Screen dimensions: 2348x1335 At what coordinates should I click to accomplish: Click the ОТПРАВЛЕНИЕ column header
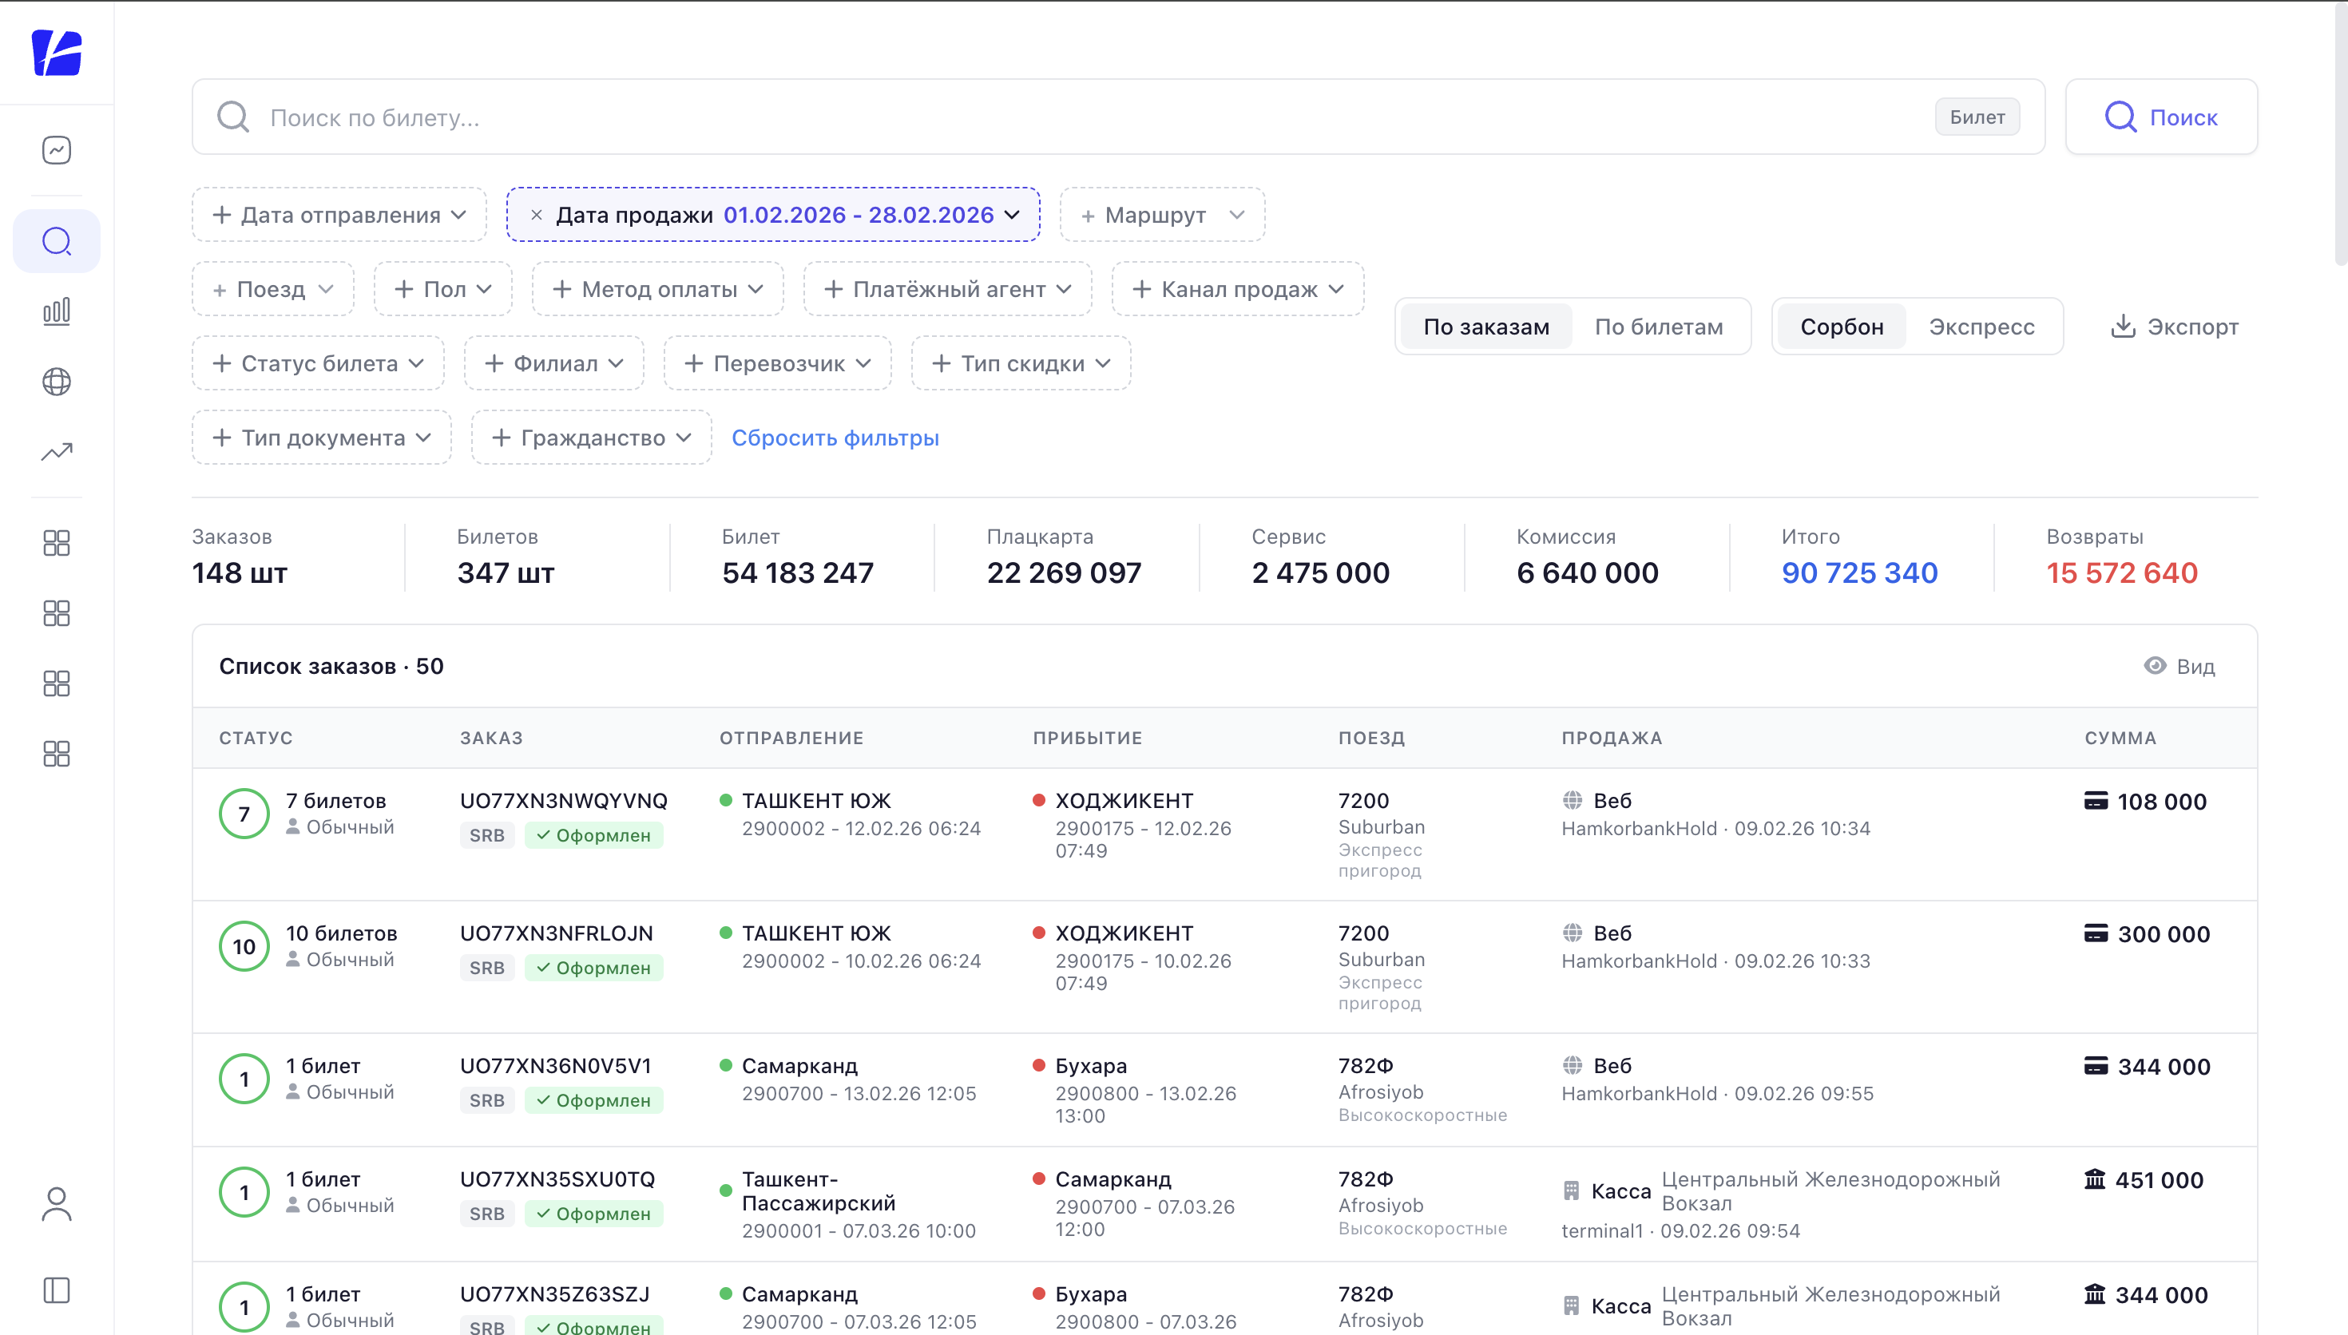(791, 738)
